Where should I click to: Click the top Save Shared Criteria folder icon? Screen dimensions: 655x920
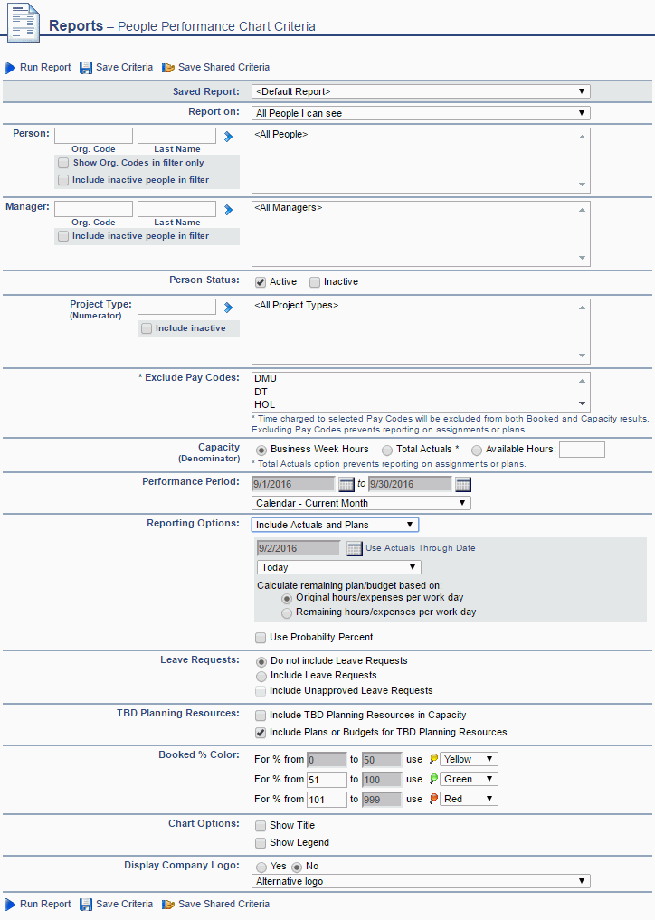pos(168,68)
